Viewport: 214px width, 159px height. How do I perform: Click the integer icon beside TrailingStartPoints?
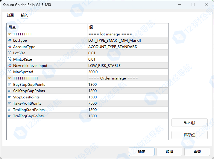[x=10, y=109]
